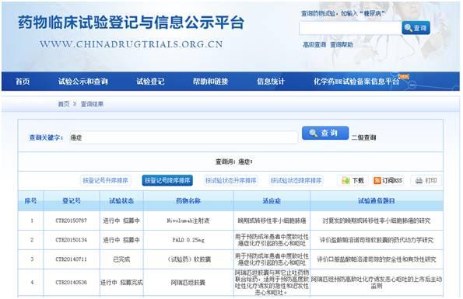Click the 试验通俗题目 column header
463x299 pixels.
click(377, 201)
